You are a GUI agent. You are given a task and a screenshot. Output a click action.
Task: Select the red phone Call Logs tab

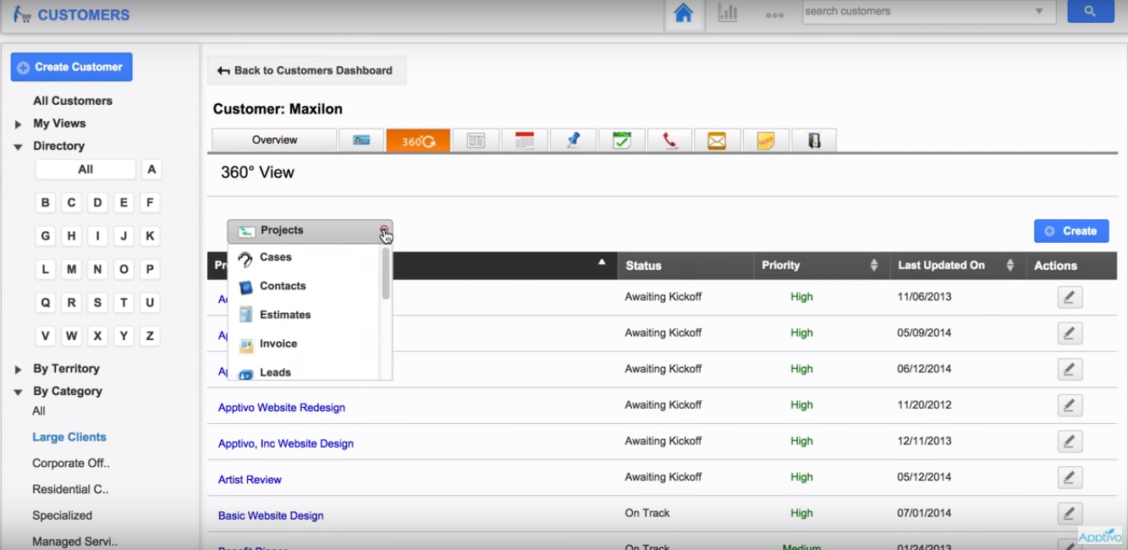click(x=669, y=140)
